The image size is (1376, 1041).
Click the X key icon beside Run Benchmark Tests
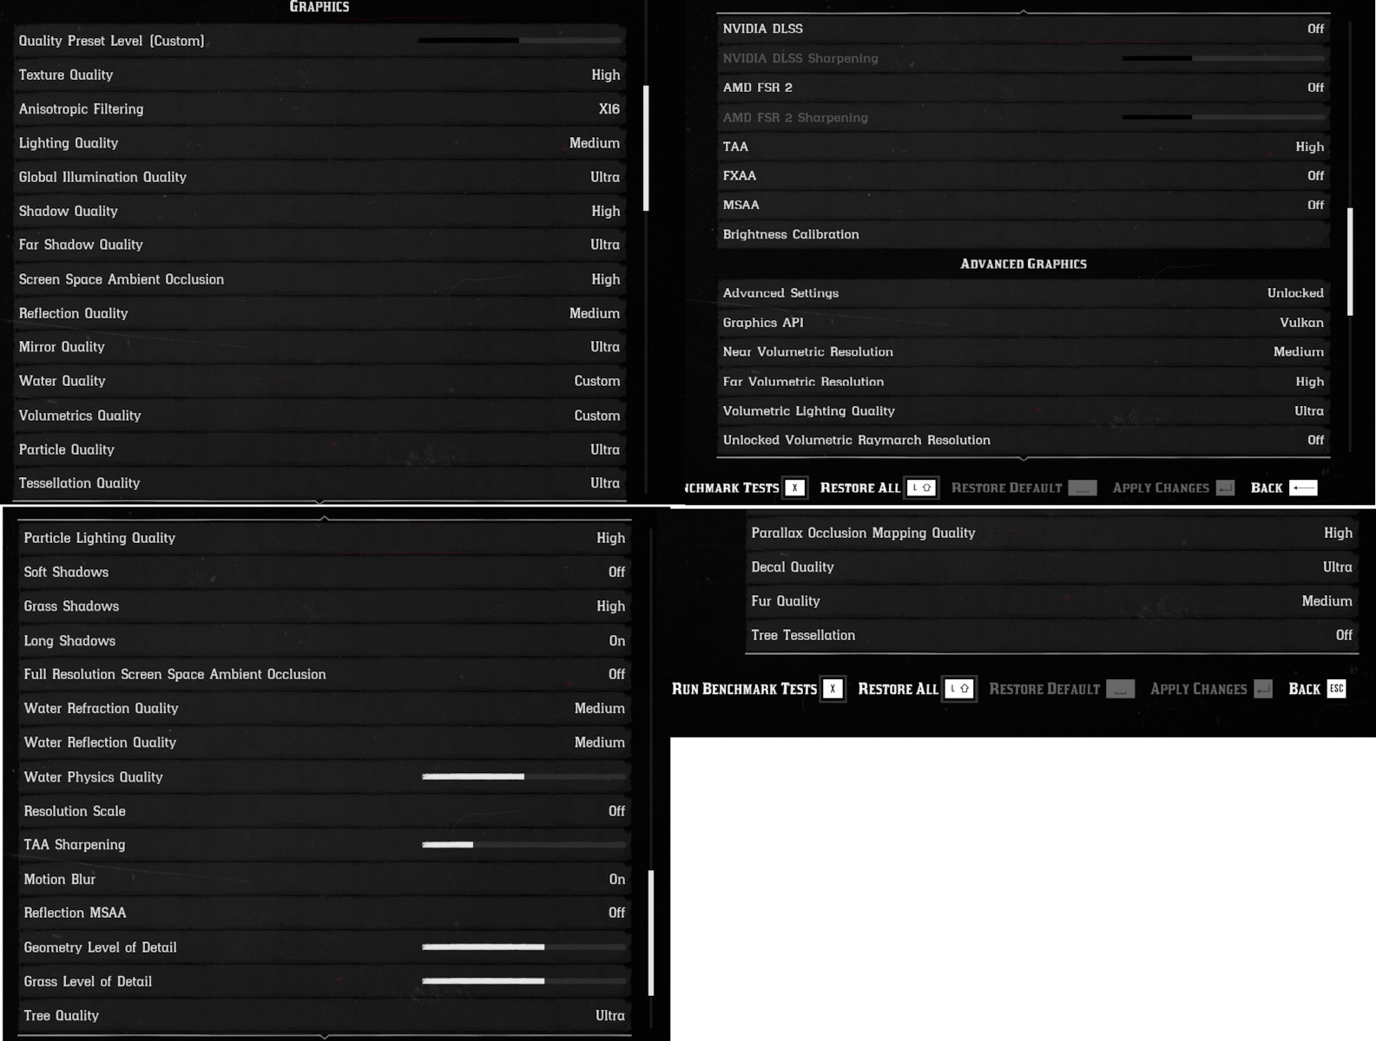point(833,689)
